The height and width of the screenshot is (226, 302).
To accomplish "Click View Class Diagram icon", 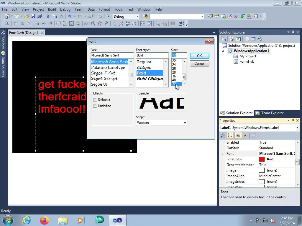I will click(260, 39).
